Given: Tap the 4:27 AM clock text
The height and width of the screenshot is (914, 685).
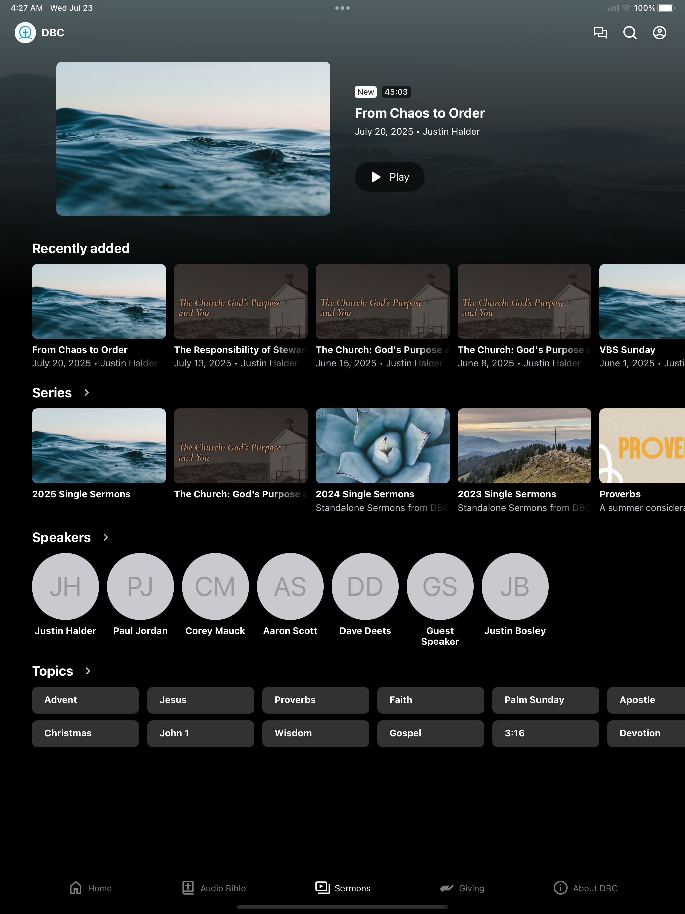Looking at the screenshot, I should (x=27, y=8).
